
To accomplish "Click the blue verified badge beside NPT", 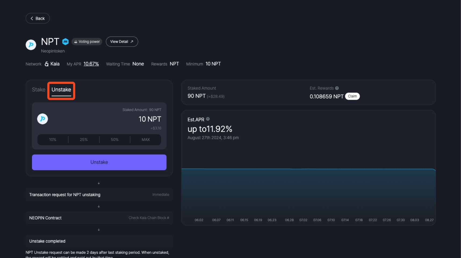I will pyautogui.click(x=65, y=42).
